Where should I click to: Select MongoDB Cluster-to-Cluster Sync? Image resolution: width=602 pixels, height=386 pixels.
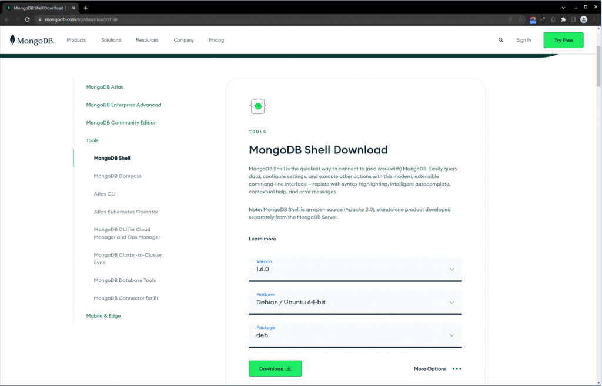tap(128, 259)
